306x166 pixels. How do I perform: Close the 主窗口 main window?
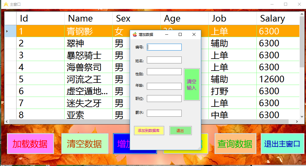pos(299,4)
